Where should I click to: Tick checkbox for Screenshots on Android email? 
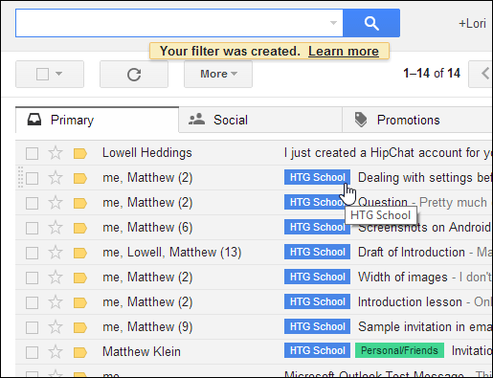click(x=32, y=228)
